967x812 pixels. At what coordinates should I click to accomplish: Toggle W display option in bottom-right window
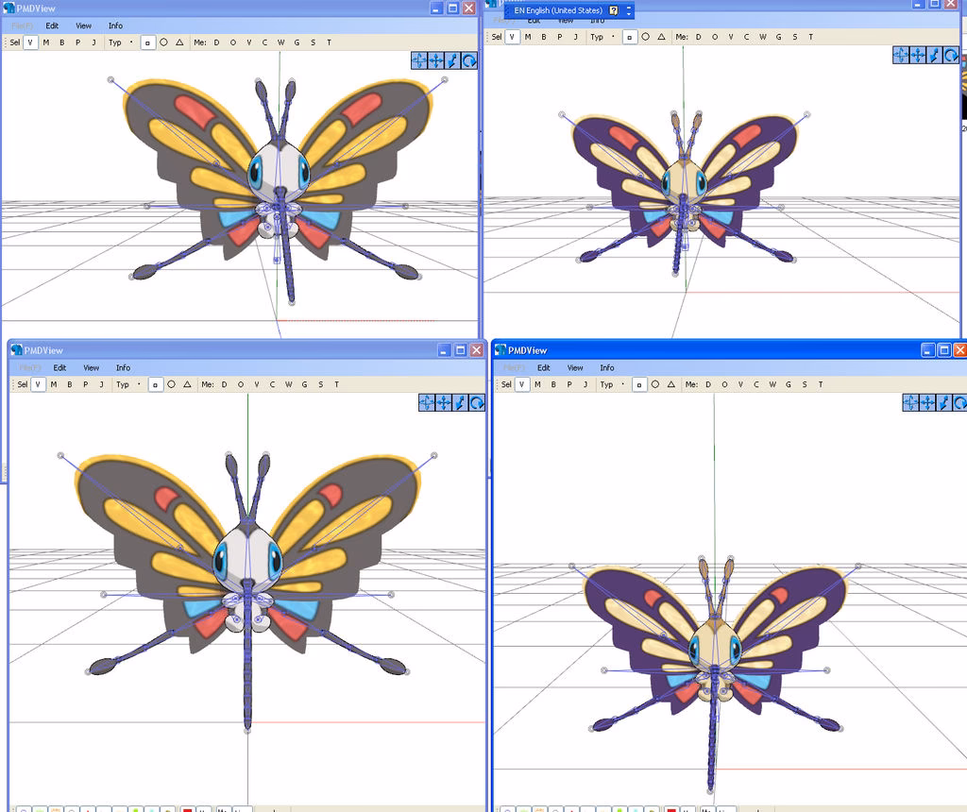point(772,385)
